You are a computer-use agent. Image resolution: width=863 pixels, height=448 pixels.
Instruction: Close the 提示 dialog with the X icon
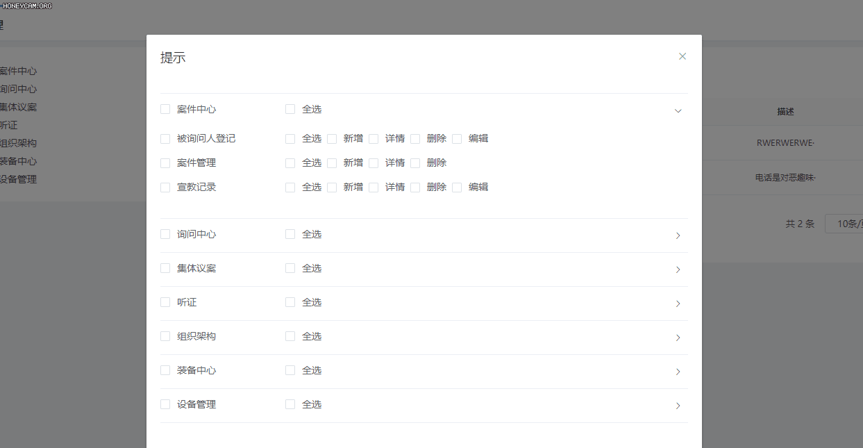(682, 56)
